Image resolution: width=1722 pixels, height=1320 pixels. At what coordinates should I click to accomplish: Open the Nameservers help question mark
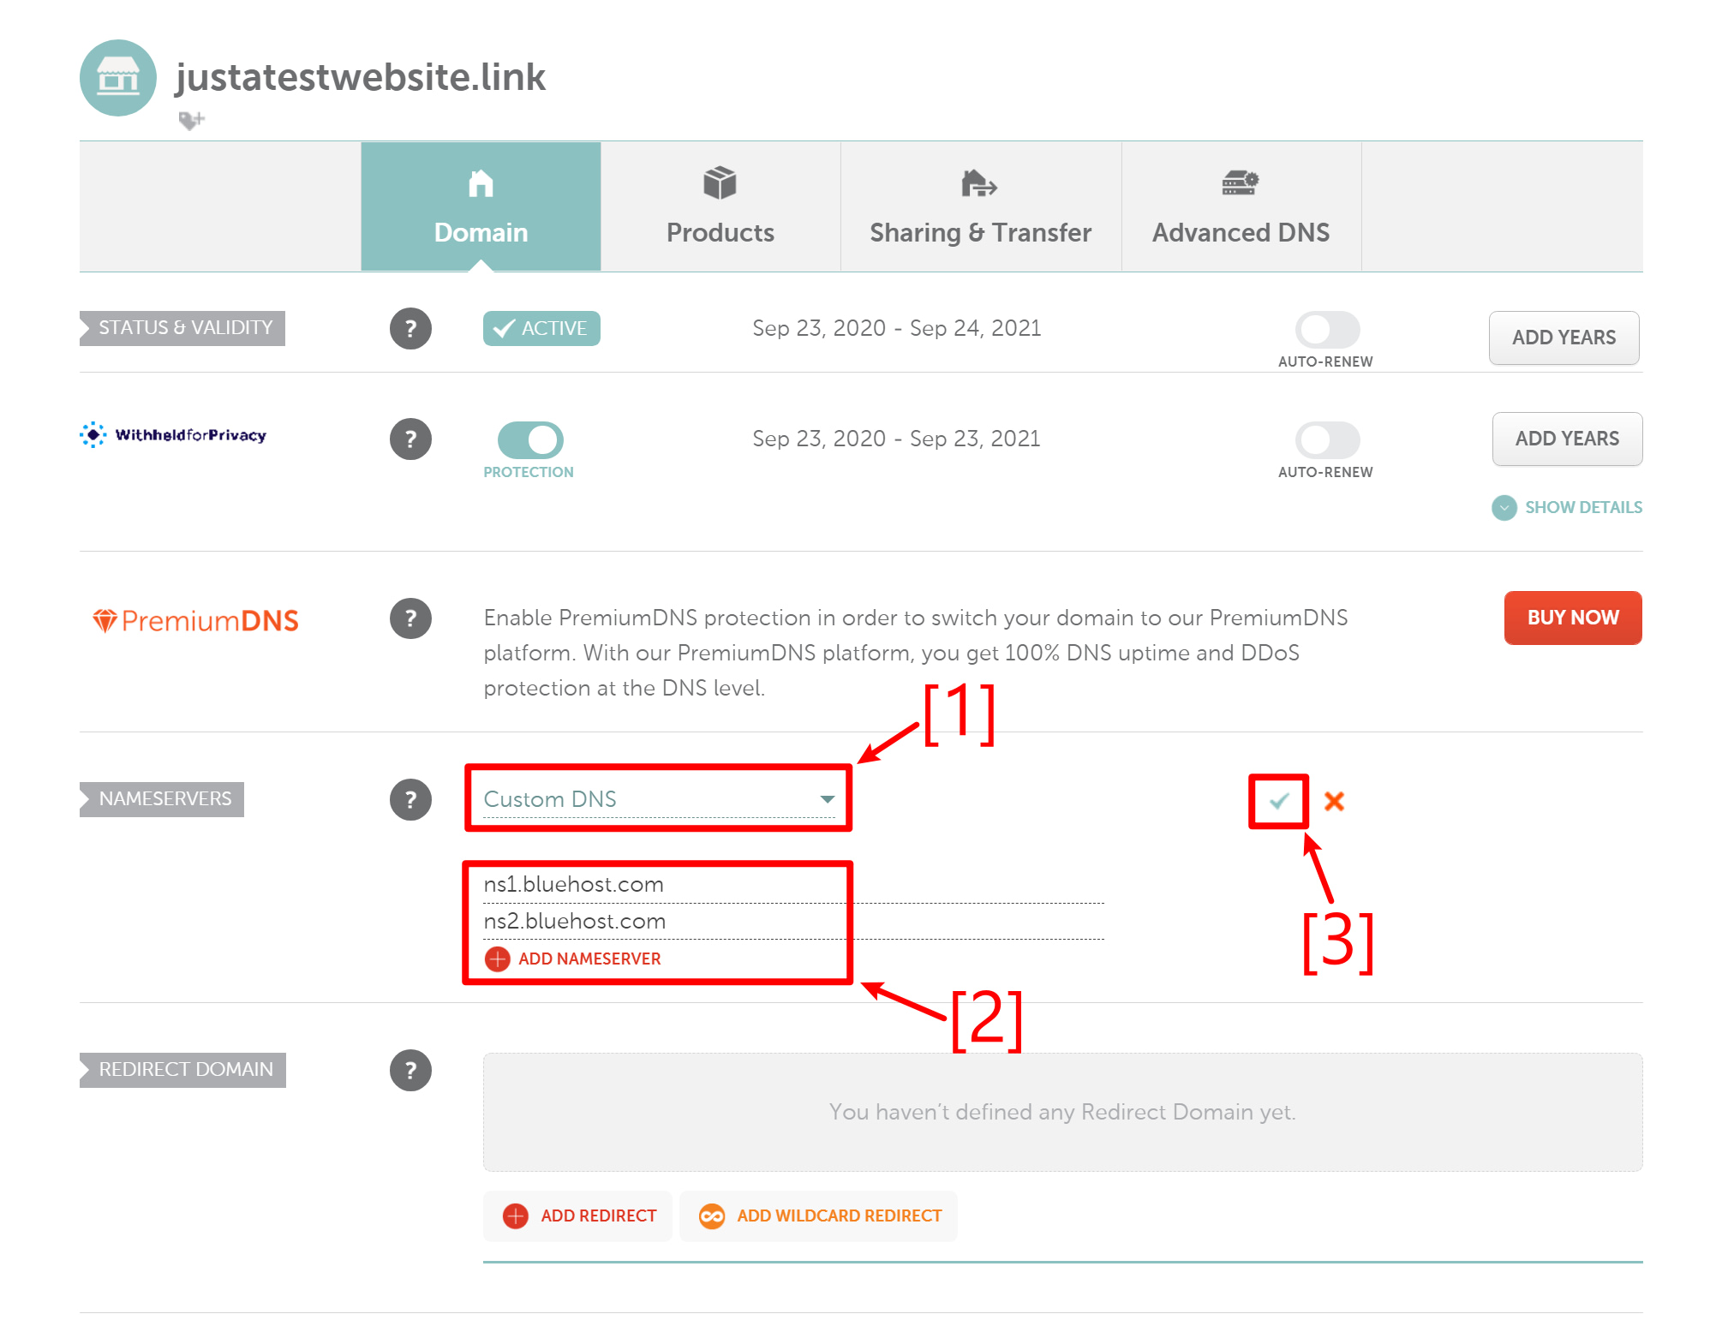point(411,799)
